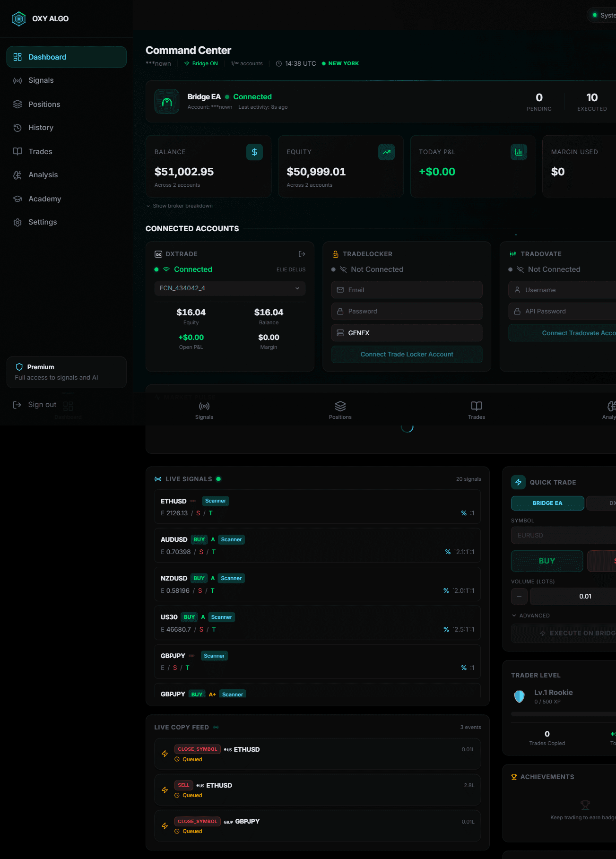Click the Lv.1 Rookie shield icon
The height and width of the screenshot is (859, 616).
pyautogui.click(x=520, y=696)
